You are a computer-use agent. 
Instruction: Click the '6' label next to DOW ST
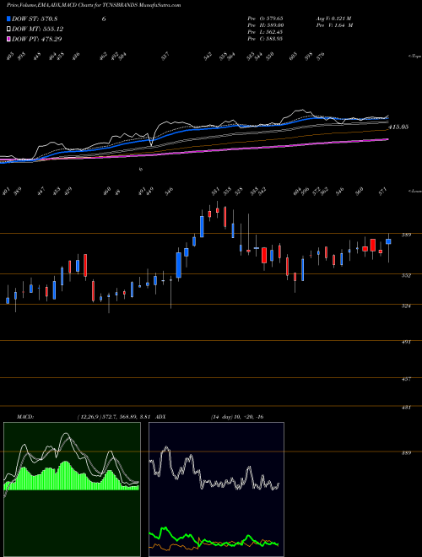coord(104,19)
